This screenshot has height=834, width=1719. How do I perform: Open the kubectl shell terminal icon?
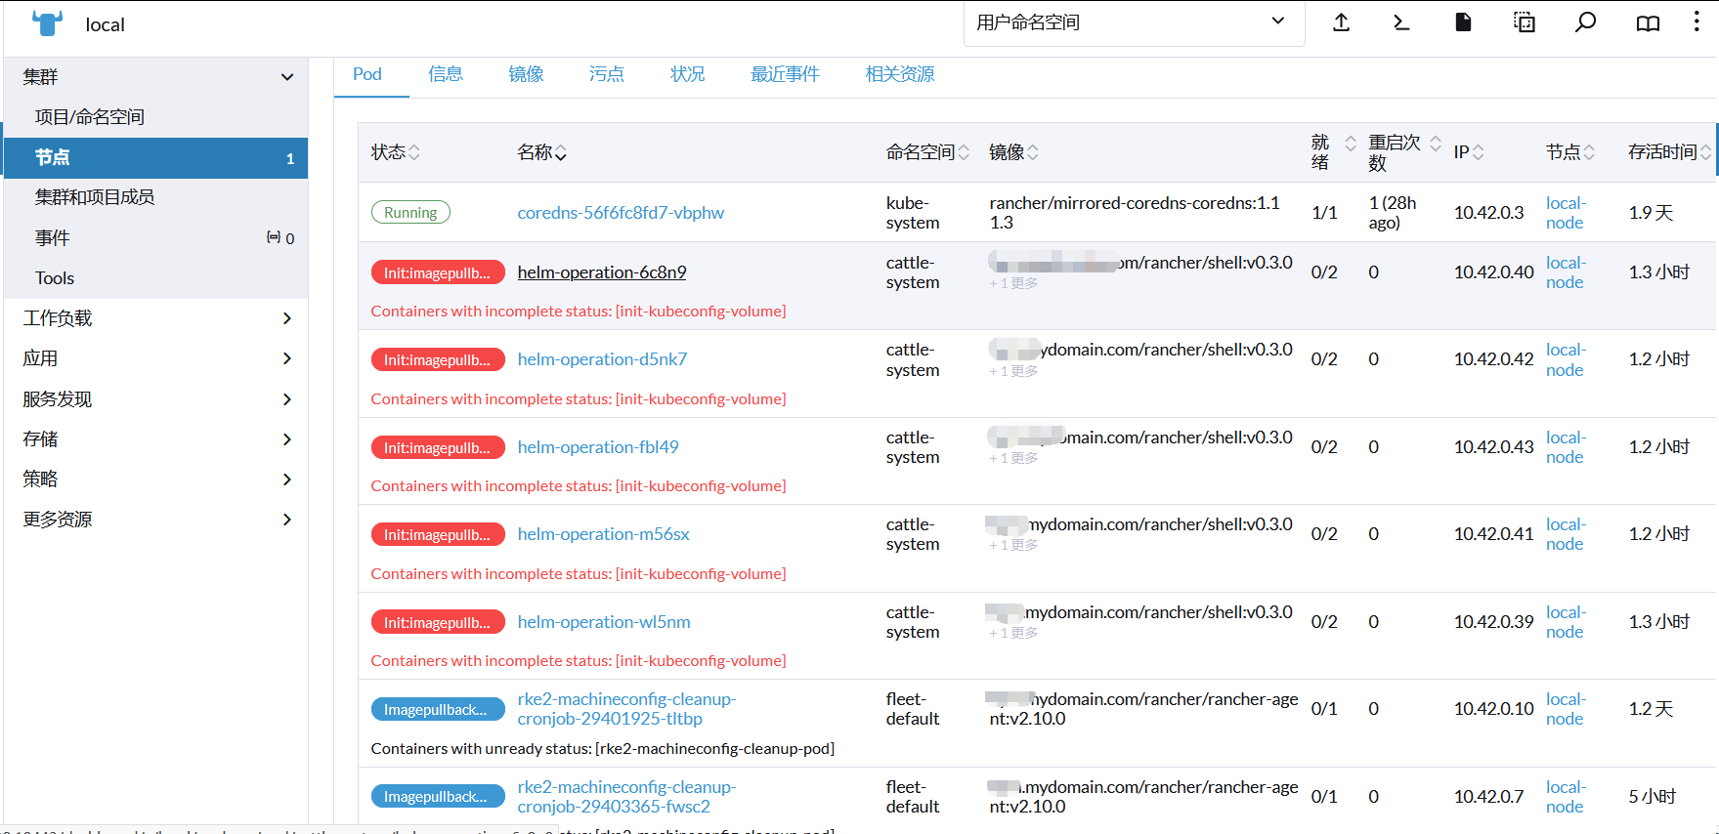pos(1401,22)
